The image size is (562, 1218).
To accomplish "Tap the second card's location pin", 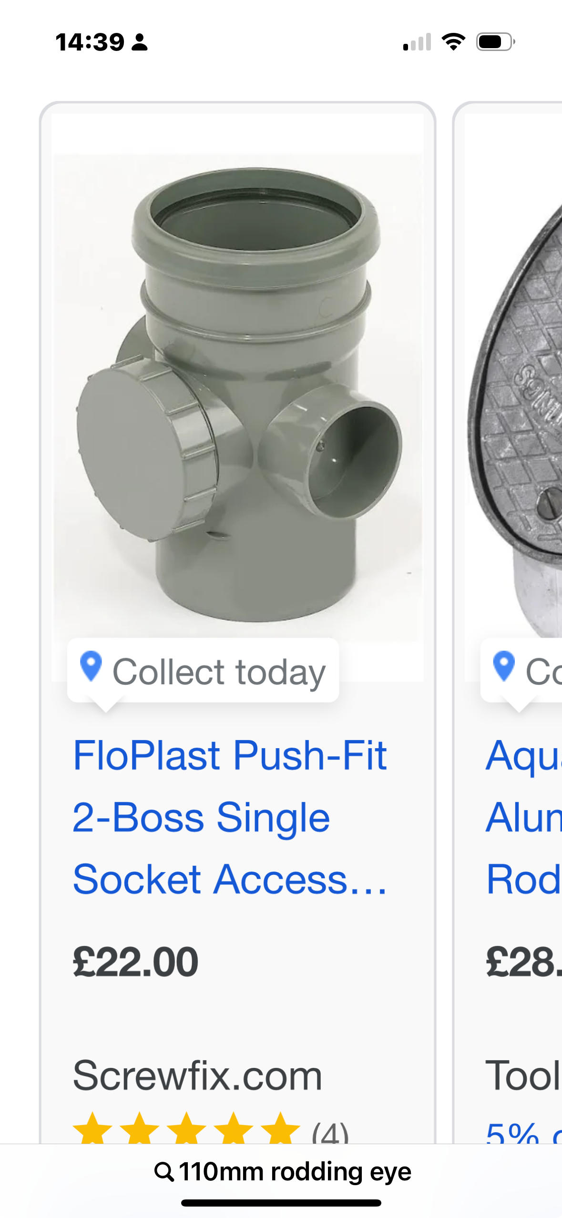I will [x=503, y=667].
